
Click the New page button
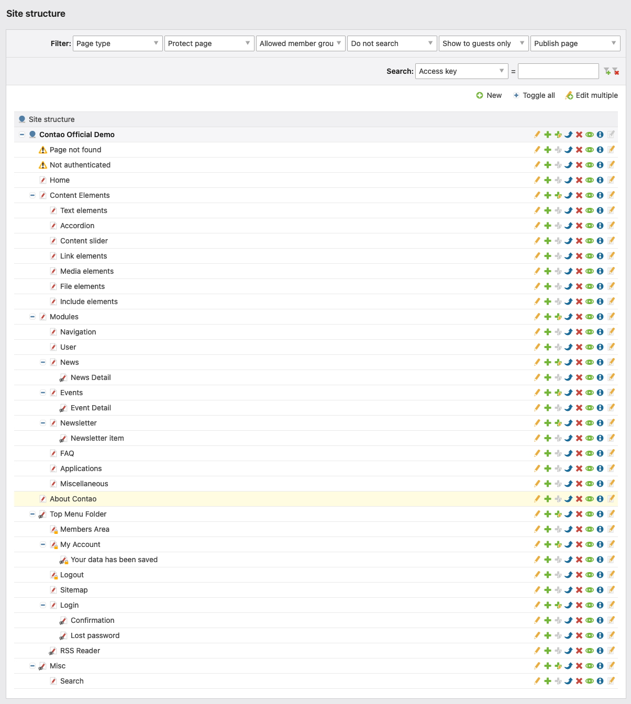tap(489, 95)
